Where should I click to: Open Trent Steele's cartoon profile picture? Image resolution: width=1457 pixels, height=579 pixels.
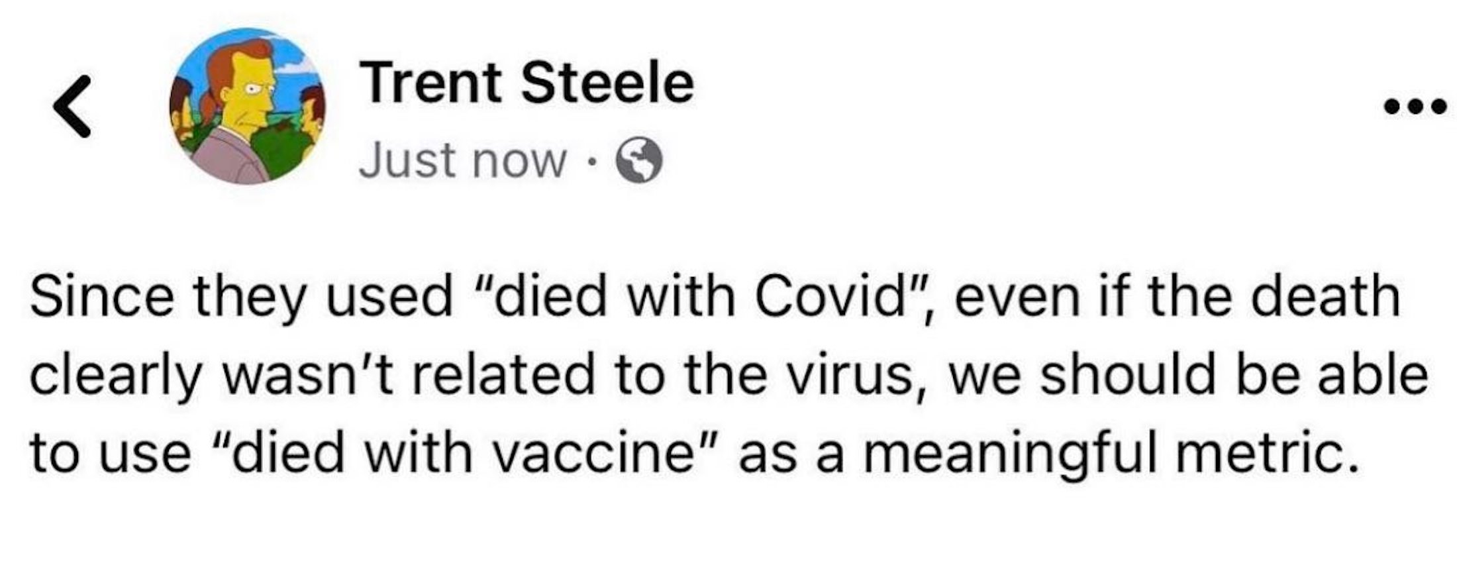click(247, 106)
